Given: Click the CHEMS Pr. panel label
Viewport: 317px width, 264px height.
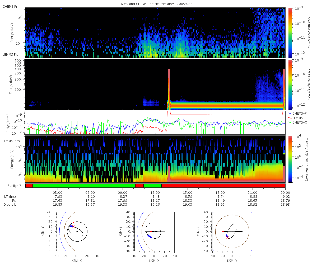Looking at the screenshot, I should click(x=11, y=6).
